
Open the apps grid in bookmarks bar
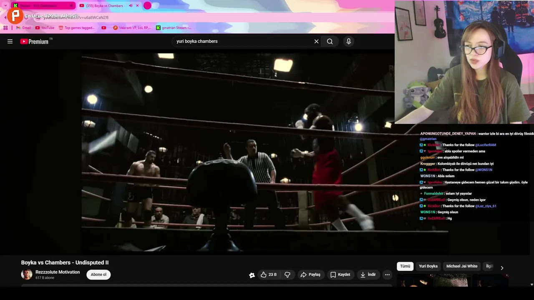click(5, 28)
